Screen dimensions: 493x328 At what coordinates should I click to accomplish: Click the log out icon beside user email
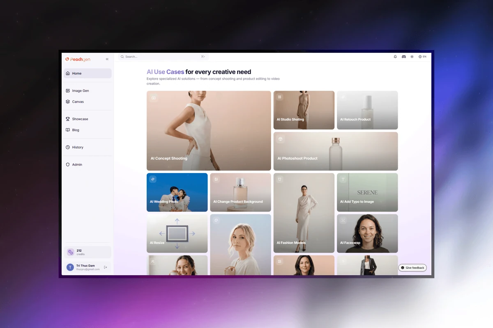click(x=106, y=267)
